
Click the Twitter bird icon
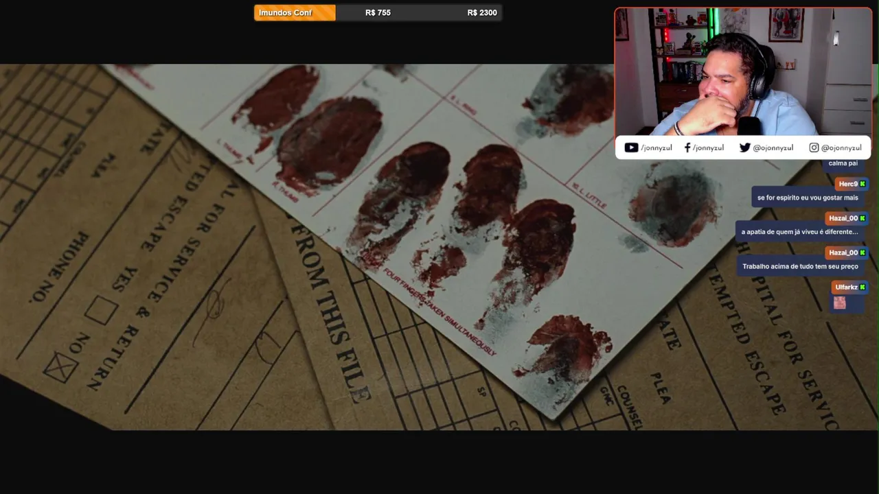(744, 148)
